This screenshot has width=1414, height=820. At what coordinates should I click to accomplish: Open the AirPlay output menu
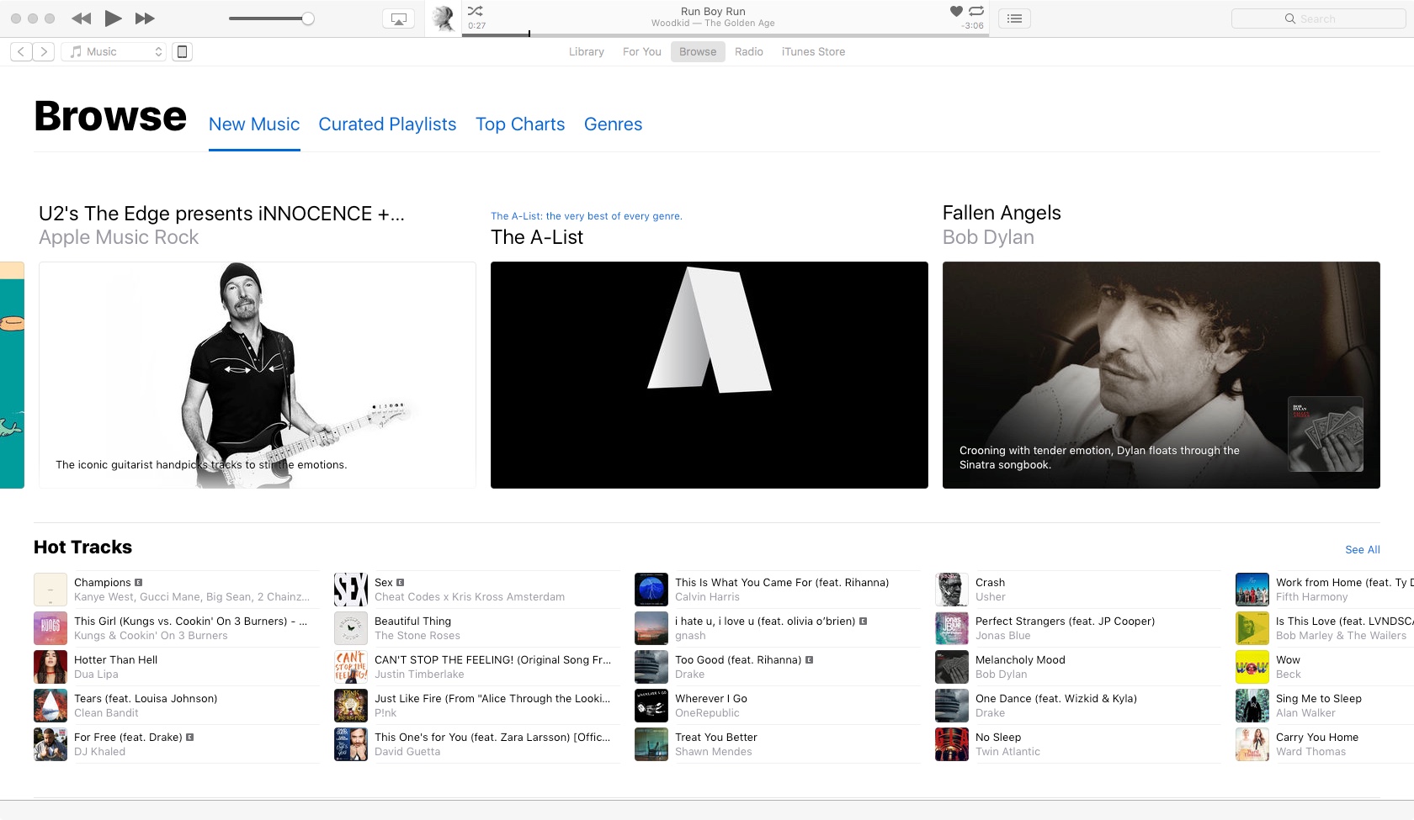pos(399,19)
